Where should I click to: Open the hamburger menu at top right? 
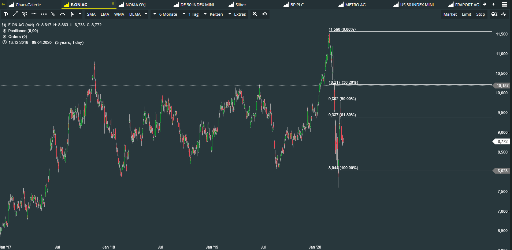[504, 4]
